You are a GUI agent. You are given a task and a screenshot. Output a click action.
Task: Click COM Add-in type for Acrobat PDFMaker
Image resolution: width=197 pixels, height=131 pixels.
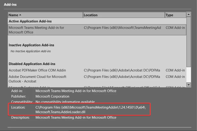(175, 70)
